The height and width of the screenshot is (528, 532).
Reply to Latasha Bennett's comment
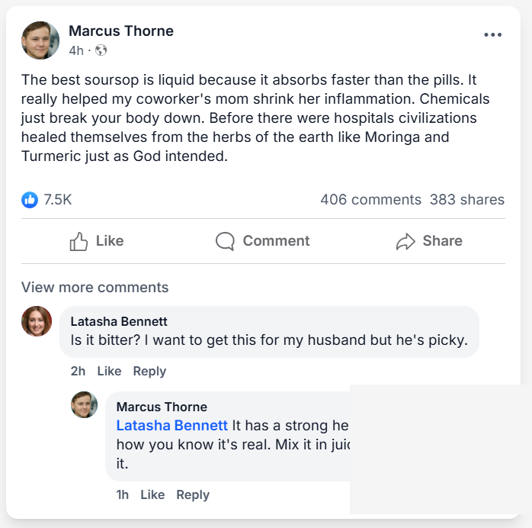click(x=149, y=371)
